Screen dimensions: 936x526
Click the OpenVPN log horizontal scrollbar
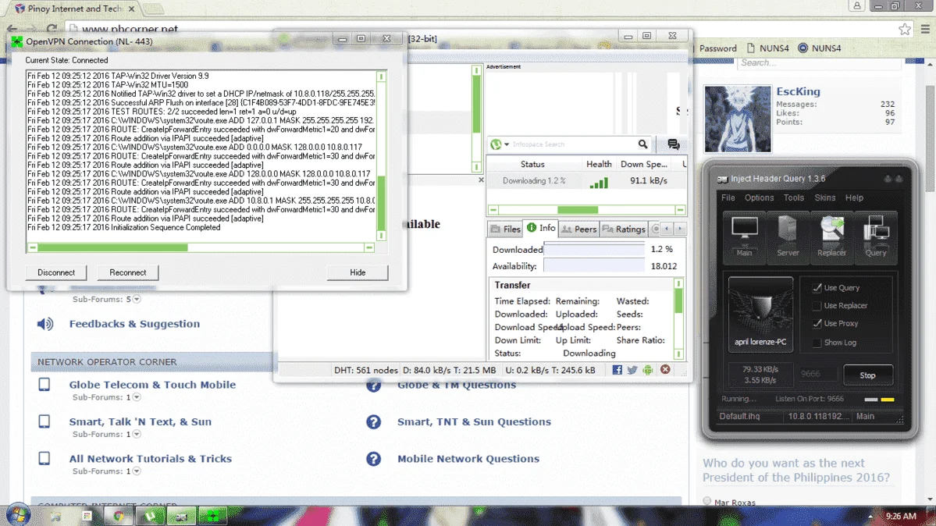pos(201,247)
